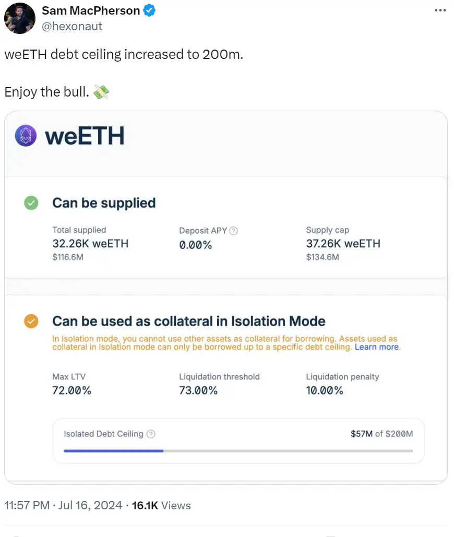Expand Isolated Debt Ceiling question mark details
This screenshot has width=454, height=537.
150,434
